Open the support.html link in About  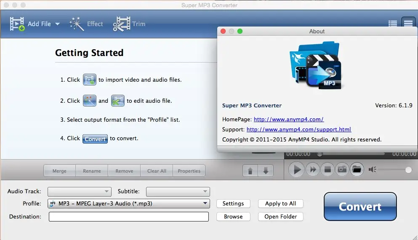(299, 130)
